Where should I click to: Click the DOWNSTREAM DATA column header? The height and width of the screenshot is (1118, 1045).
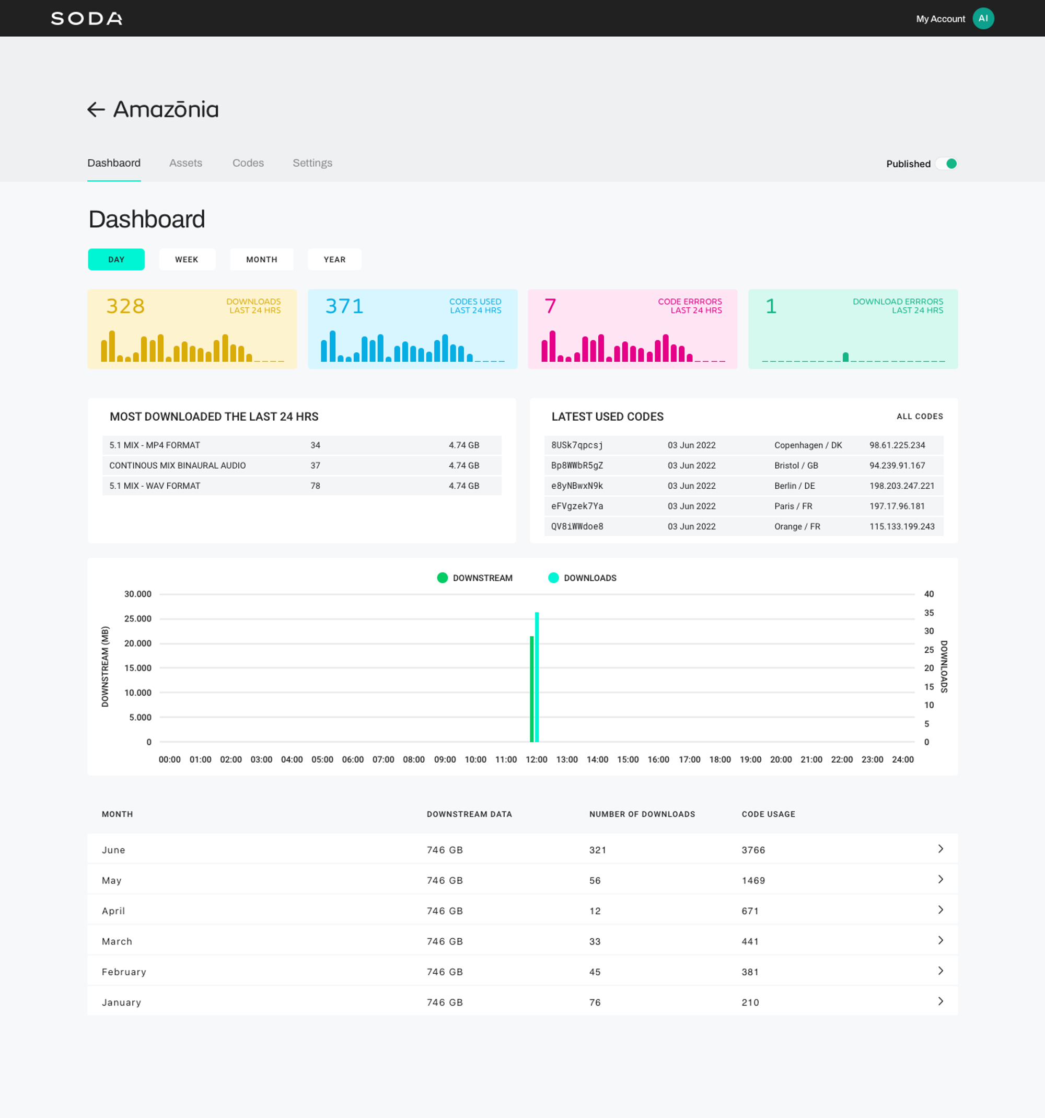(x=469, y=814)
